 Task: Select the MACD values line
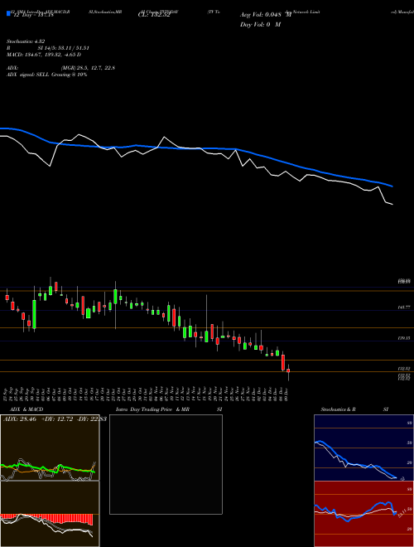click(x=44, y=55)
